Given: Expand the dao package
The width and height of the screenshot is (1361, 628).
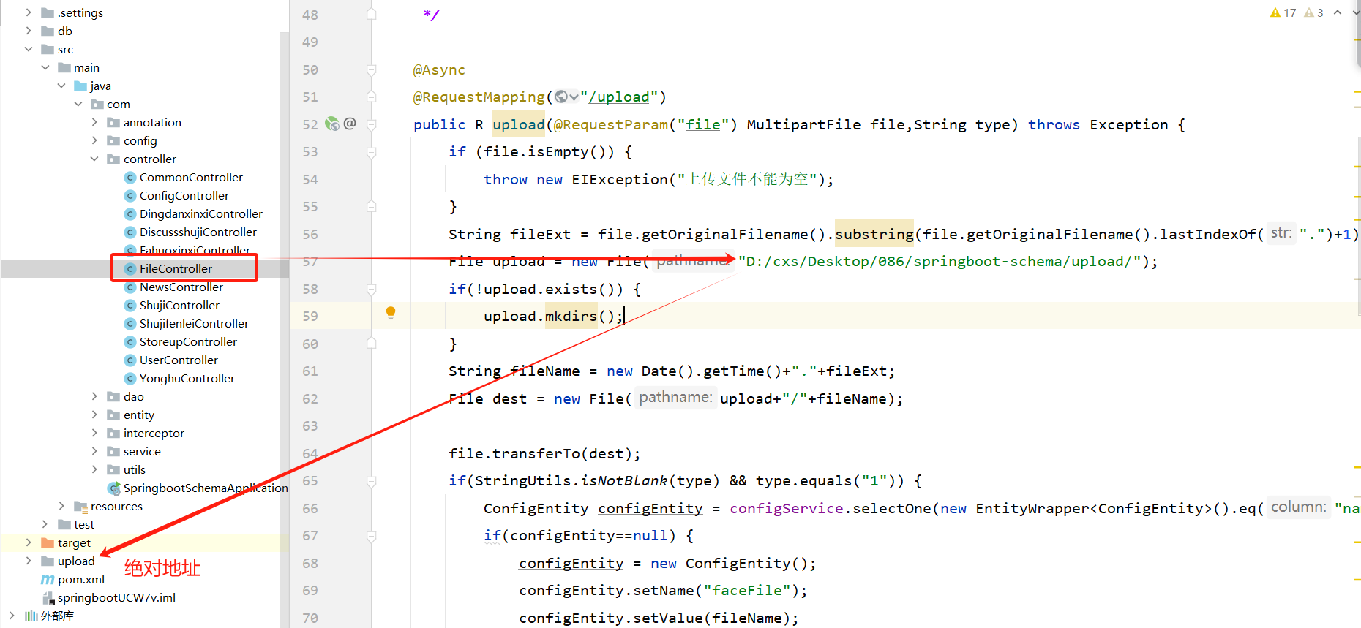Looking at the screenshot, I should (94, 396).
